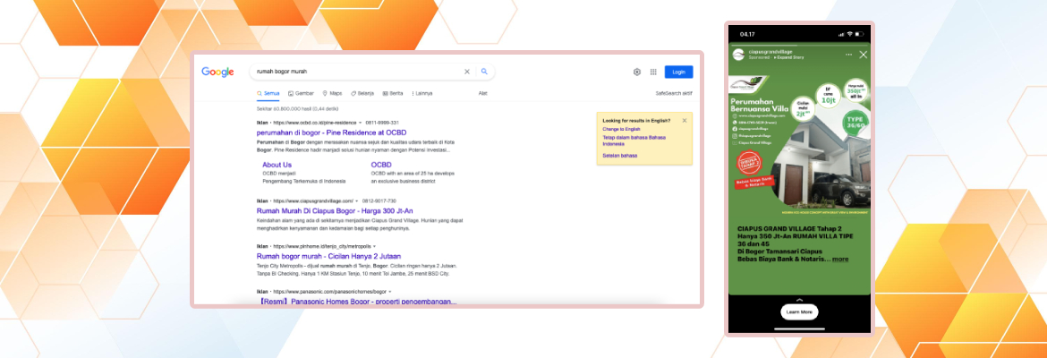Switch to the Maps tab

pos(332,93)
